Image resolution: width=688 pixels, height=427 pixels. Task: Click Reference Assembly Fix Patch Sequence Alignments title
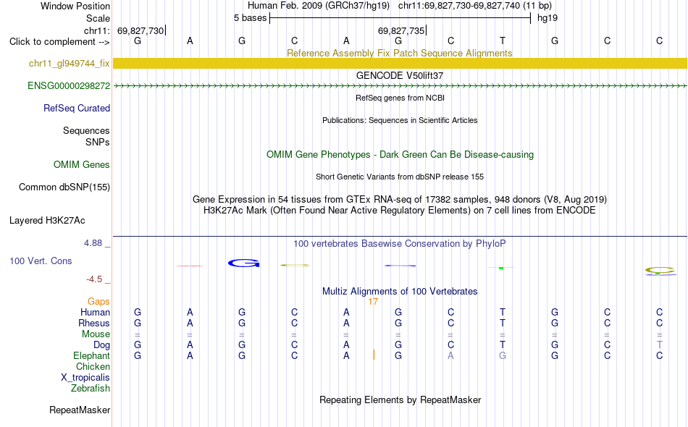399,53
